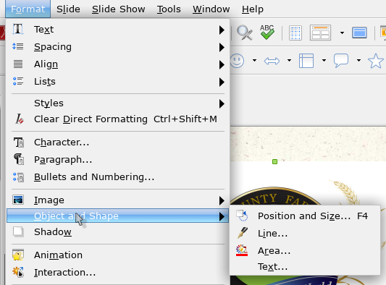Click the Text icon in Format menu
This screenshot has height=285, width=386.
(18, 29)
